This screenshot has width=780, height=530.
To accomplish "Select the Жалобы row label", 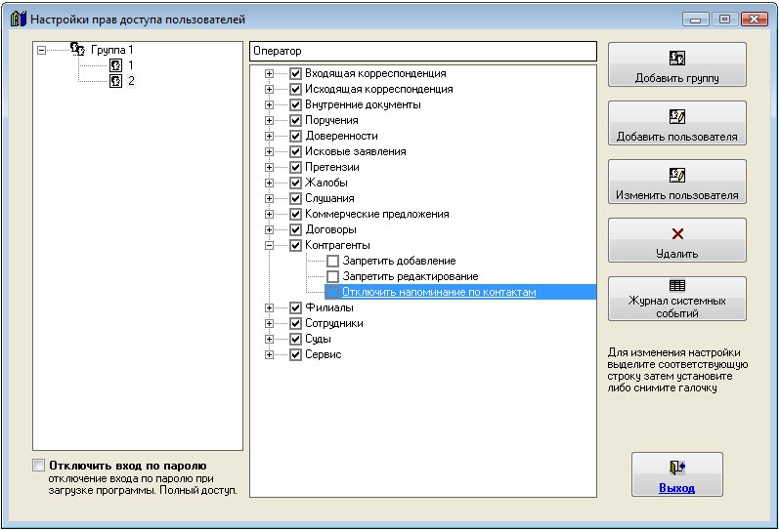I will 326,183.
